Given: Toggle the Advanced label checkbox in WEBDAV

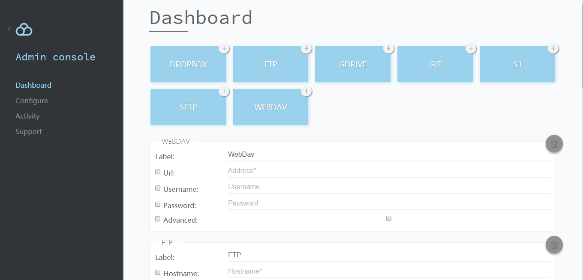Looking at the screenshot, I should pos(158,219).
